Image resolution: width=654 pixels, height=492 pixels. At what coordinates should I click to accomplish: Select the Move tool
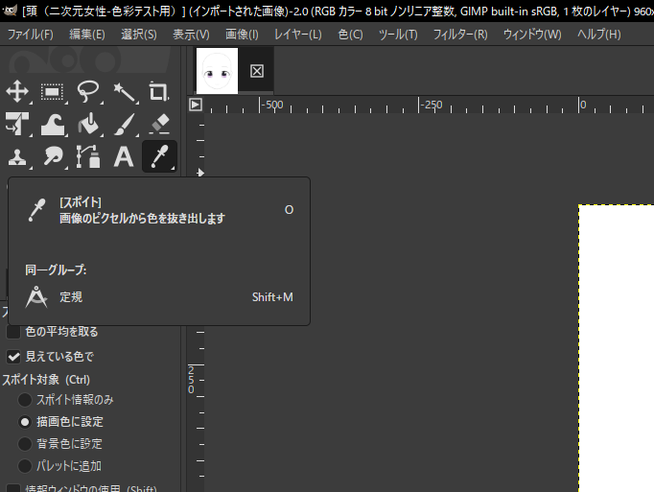tap(17, 91)
